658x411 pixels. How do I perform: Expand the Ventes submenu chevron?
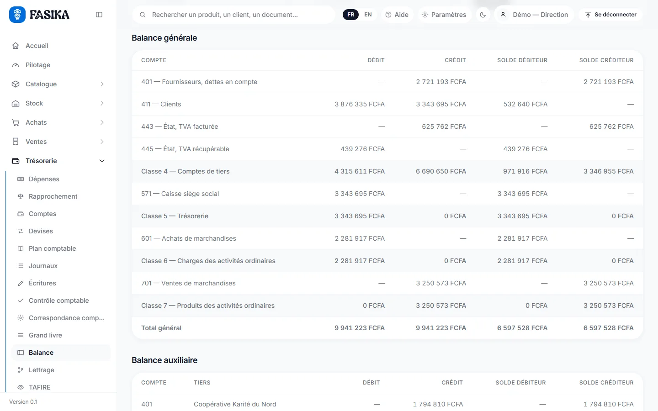(102, 142)
